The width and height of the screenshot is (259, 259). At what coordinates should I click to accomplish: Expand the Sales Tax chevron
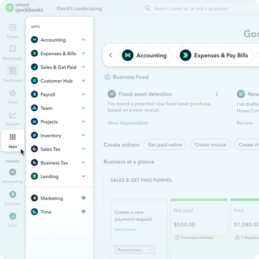84,149
